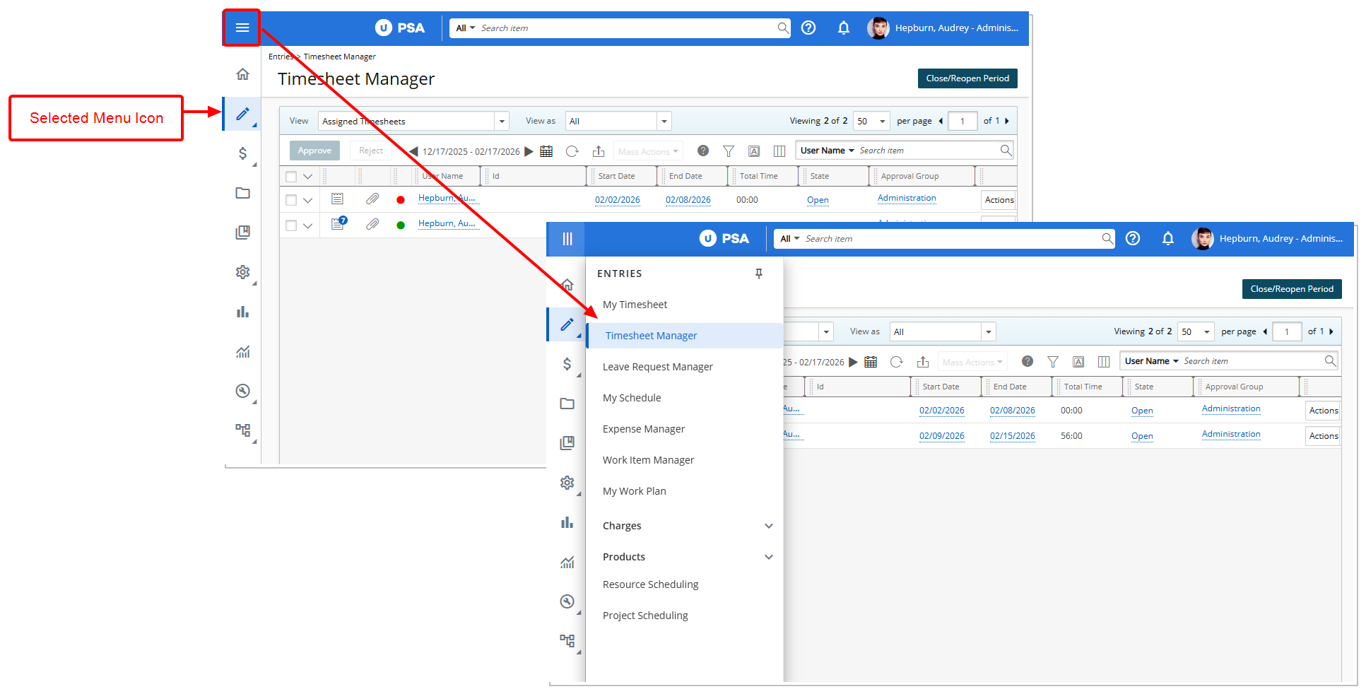Check the select-all checkbox in the header row

[x=290, y=175]
